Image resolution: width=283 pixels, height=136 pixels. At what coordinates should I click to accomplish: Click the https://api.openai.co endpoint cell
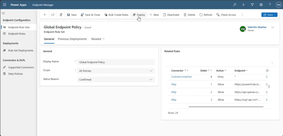coord(247,92)
